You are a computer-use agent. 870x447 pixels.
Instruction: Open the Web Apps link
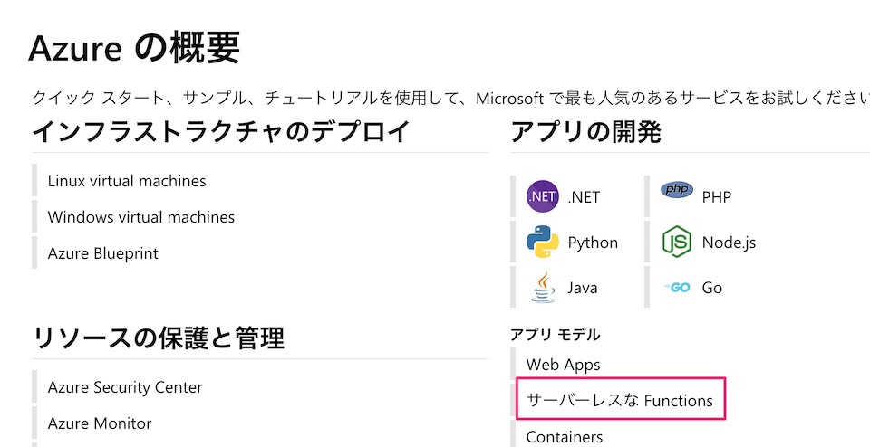pos(563,365)
